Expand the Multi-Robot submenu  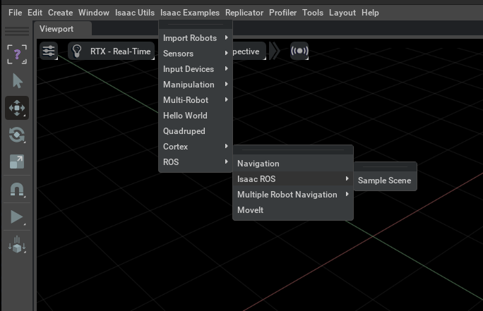196,100
